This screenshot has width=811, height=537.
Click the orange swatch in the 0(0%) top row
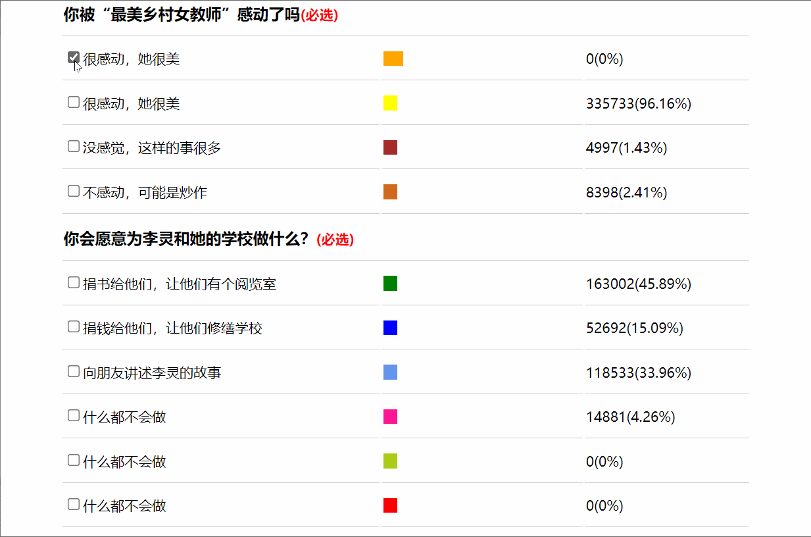click(393, 59)
